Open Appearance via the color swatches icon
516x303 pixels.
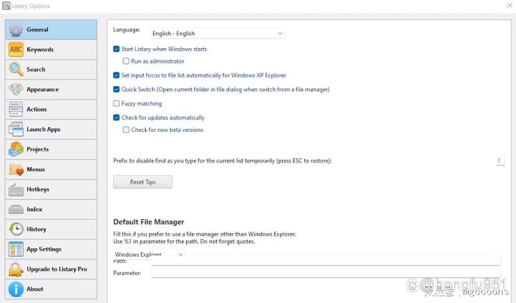click(16, 89)
